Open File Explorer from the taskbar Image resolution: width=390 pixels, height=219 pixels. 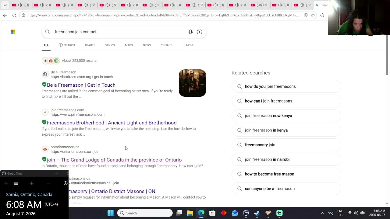pyautogui.click(x=190, y=213)
